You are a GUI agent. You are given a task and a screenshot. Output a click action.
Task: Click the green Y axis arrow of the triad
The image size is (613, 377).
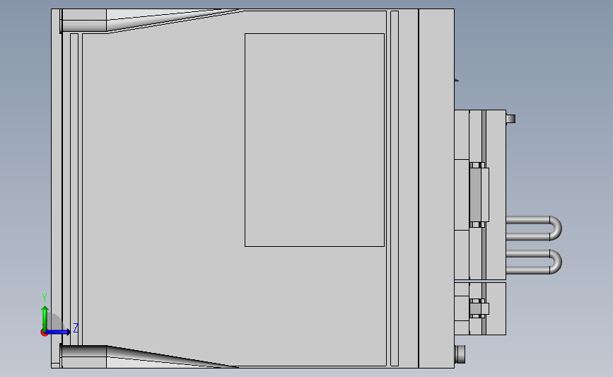(x=45, y=318)
